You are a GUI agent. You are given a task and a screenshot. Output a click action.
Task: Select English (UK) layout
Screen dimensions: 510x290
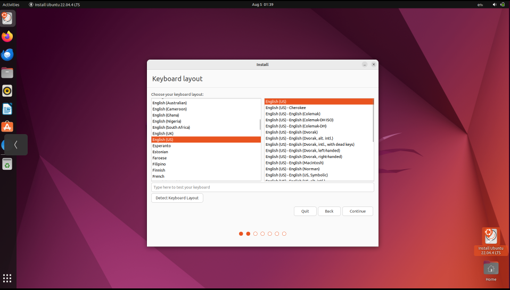click(x=206, y=134)
